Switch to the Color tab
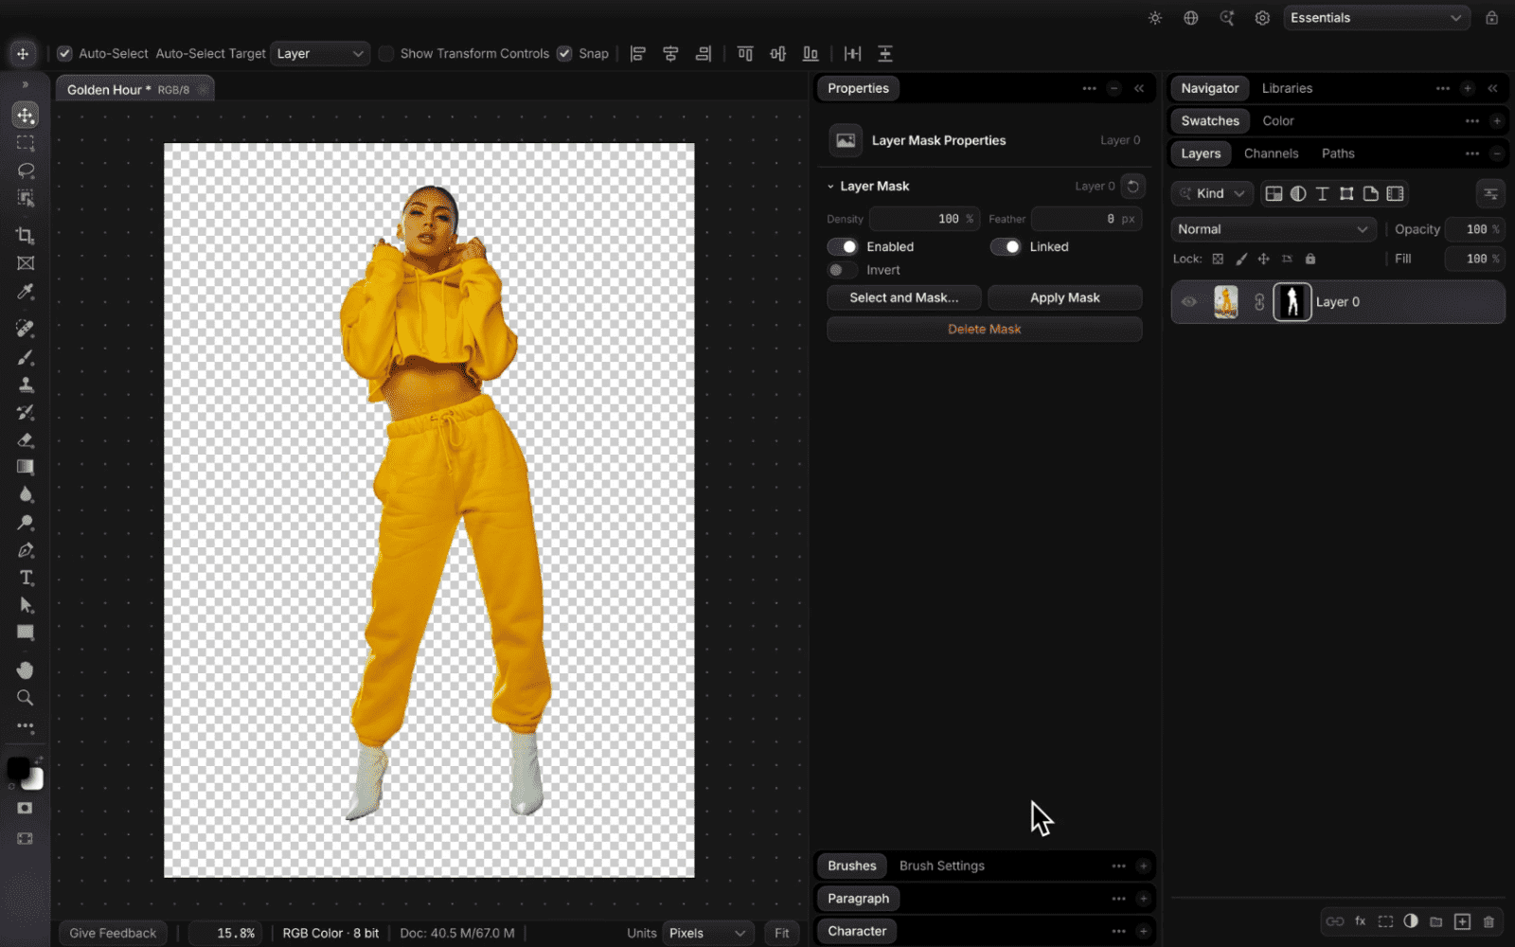 coord(1277,121)
